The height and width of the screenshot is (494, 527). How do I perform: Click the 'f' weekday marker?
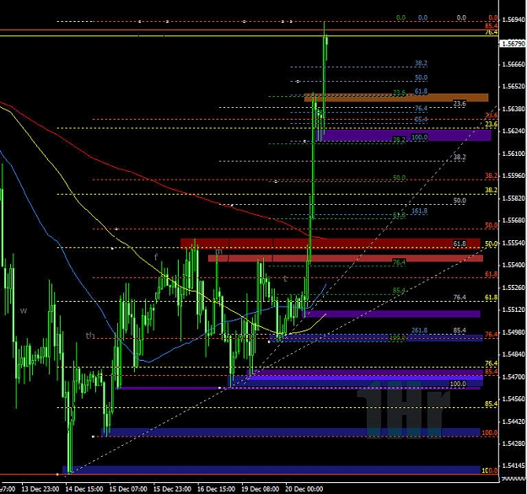pos(156,257)
